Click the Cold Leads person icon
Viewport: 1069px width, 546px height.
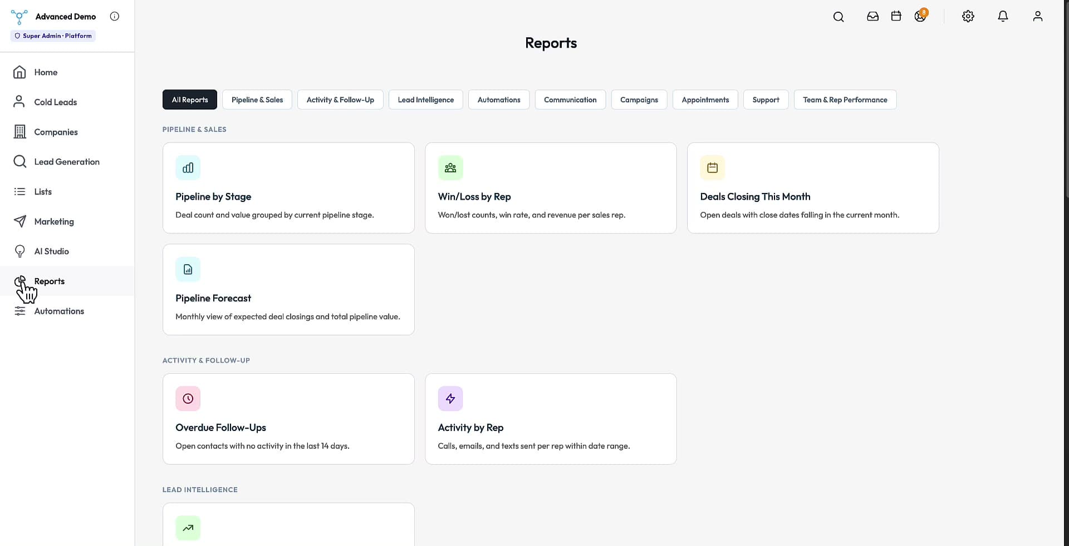pyautogui.click(x=19, y=102)
